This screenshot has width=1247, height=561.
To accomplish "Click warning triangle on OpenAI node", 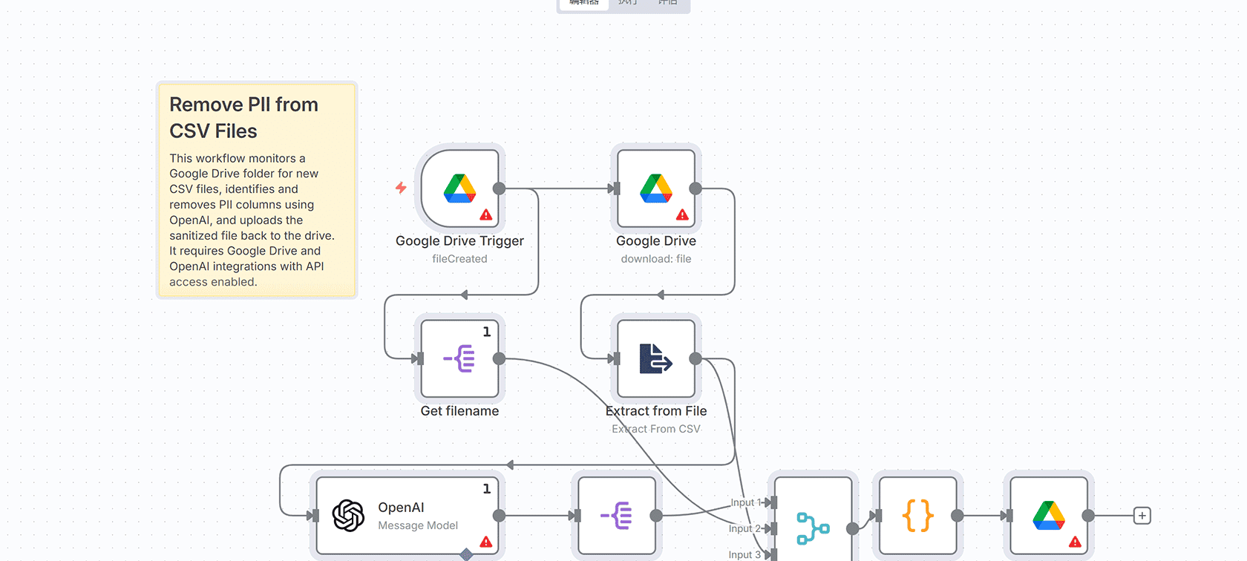I will coord(486,542).
